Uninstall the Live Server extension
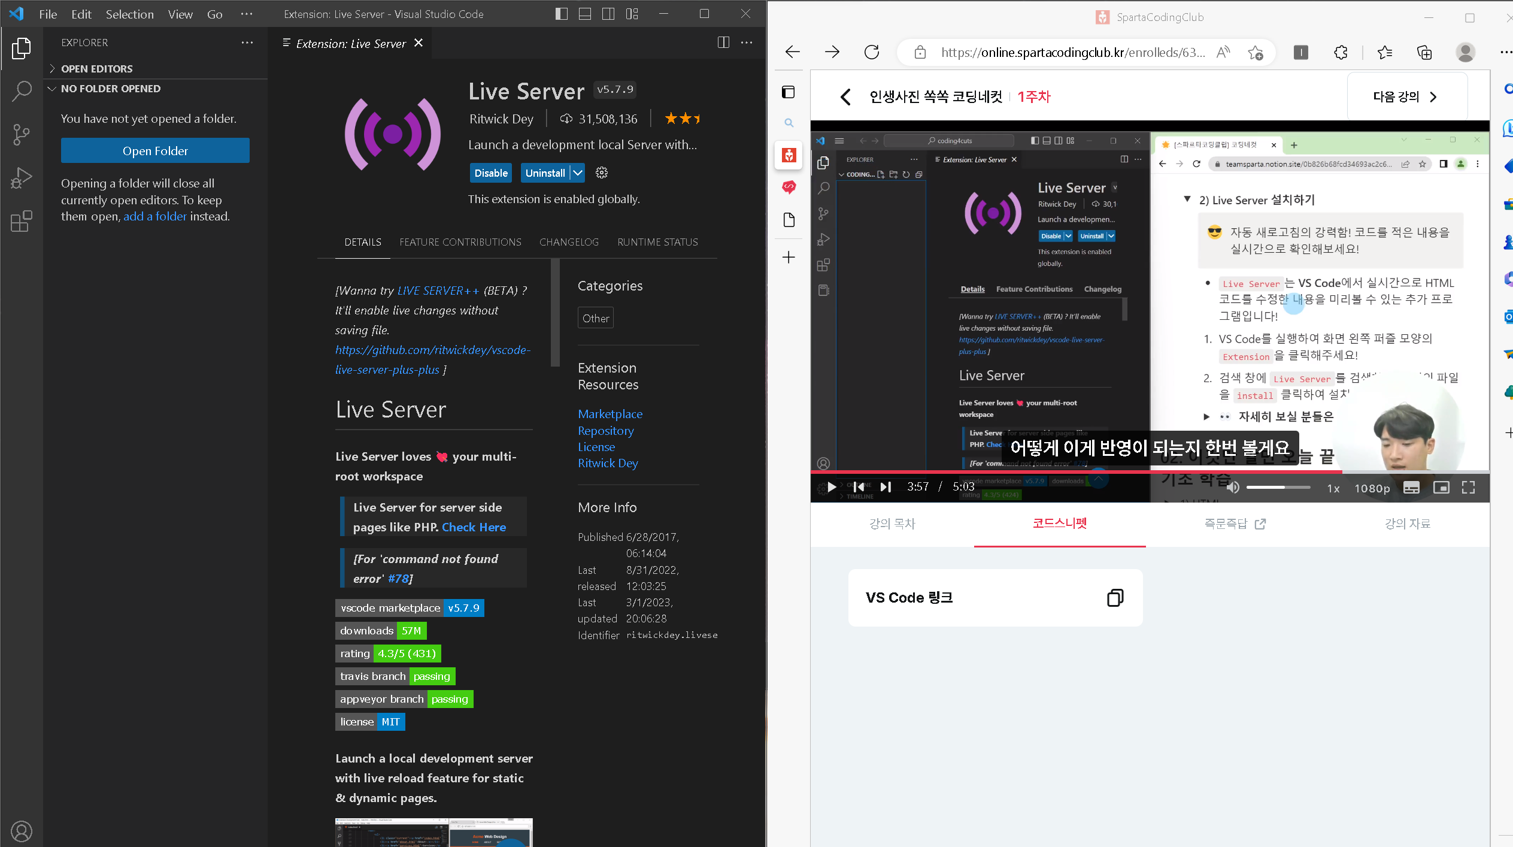The height and width of the screenshot is (847, 1513). 545,173
